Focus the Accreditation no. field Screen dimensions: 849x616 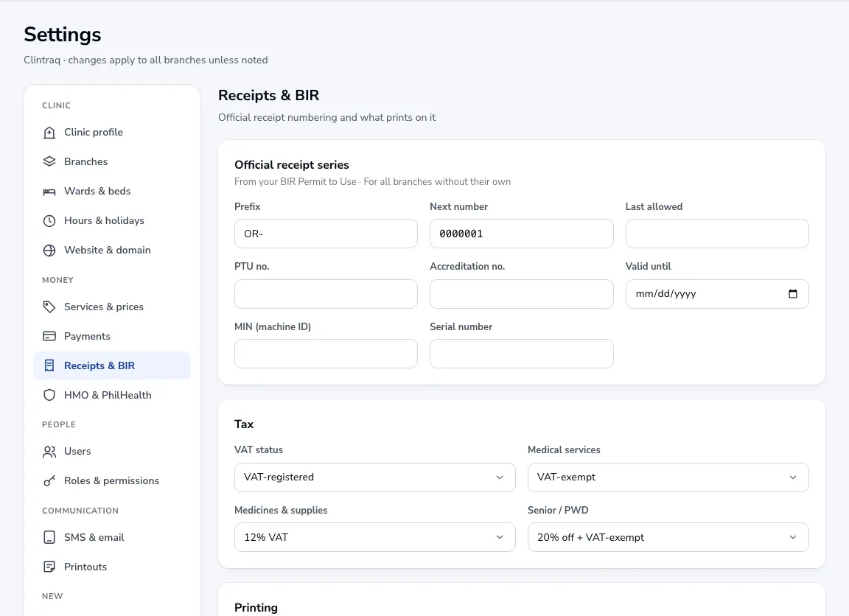tap(522, 294)
